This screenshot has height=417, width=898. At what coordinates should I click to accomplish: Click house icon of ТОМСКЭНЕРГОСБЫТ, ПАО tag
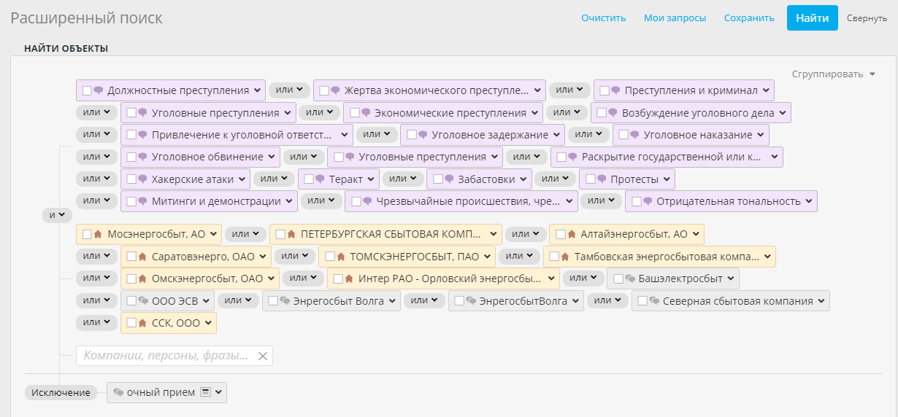tap(340, 257)
